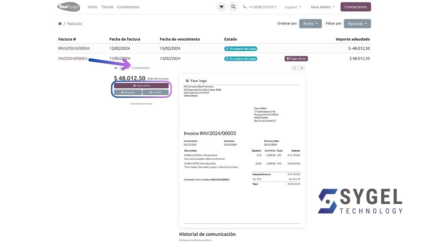Image resolution: width=431 pixels, height=242 pixels.
Task: Expand the Español language dropdown
Action: click(293, 7)
